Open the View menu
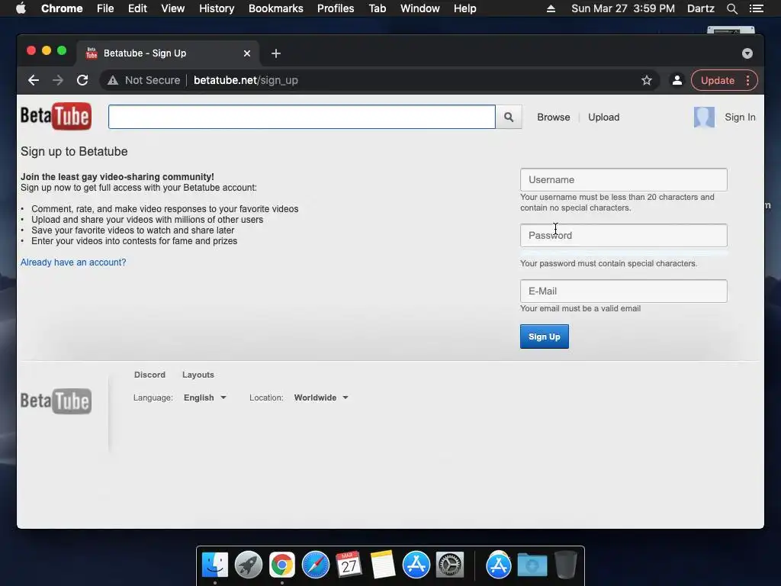781x586 pixels. 173,8
